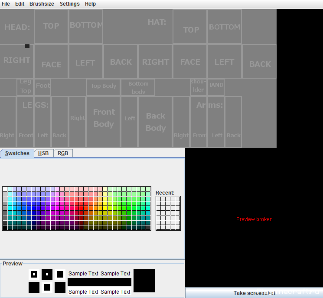Click the head LEFT region under HEAD BOTTOM
The image size is (323, 298).
(86, 61)
